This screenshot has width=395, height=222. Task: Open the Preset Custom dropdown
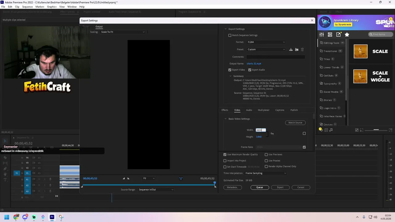click(266, 49)
